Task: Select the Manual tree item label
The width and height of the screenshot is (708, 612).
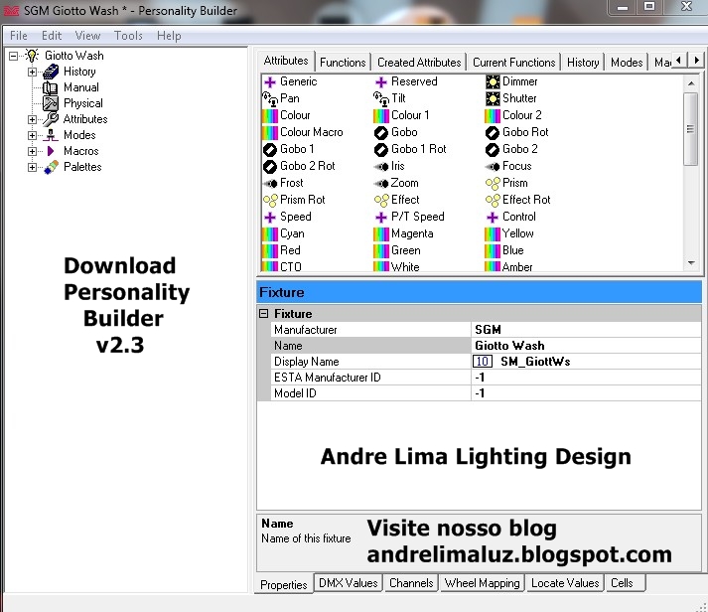Action: pyautogui.click(x=81, y=87)
